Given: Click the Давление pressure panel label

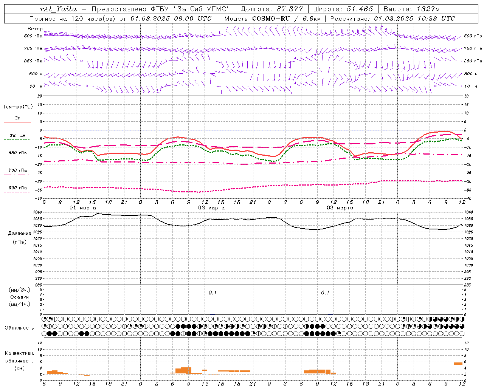Looking at the screenshot, I should pyautogui.click(x=20, y=233).
